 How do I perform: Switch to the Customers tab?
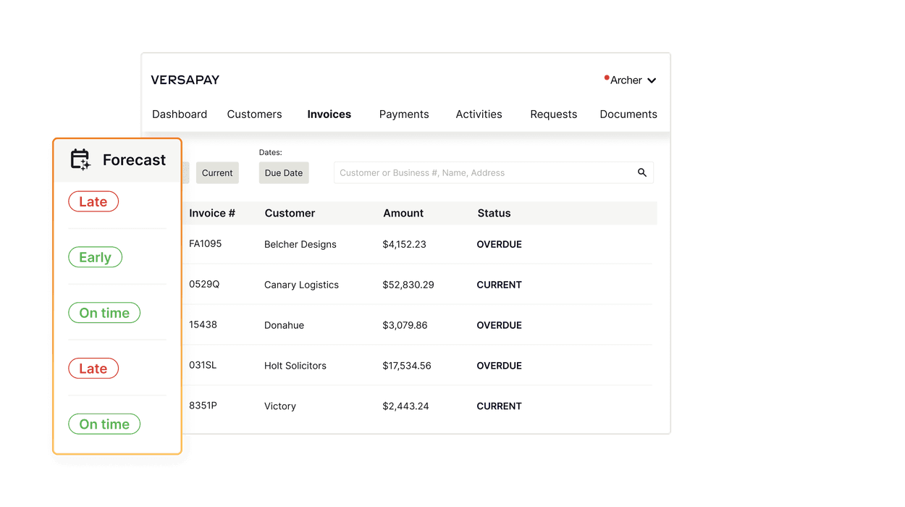254,114
